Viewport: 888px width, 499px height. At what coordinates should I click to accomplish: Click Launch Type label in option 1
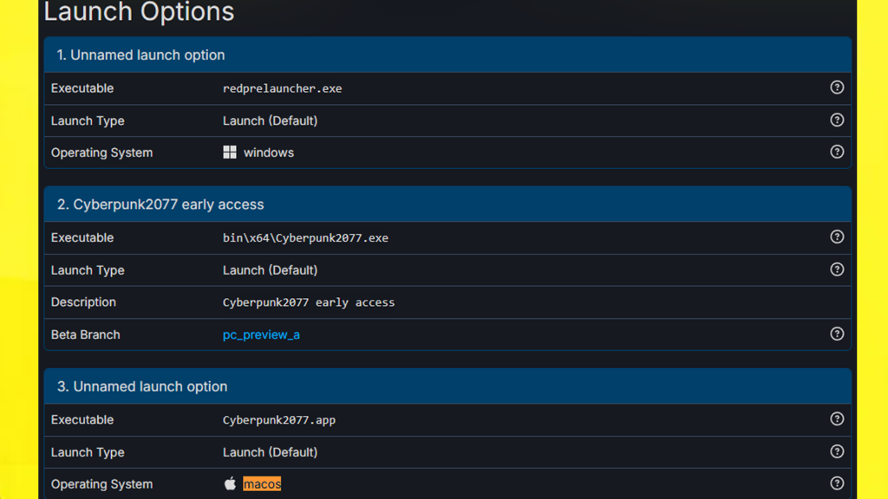[88, 120]
